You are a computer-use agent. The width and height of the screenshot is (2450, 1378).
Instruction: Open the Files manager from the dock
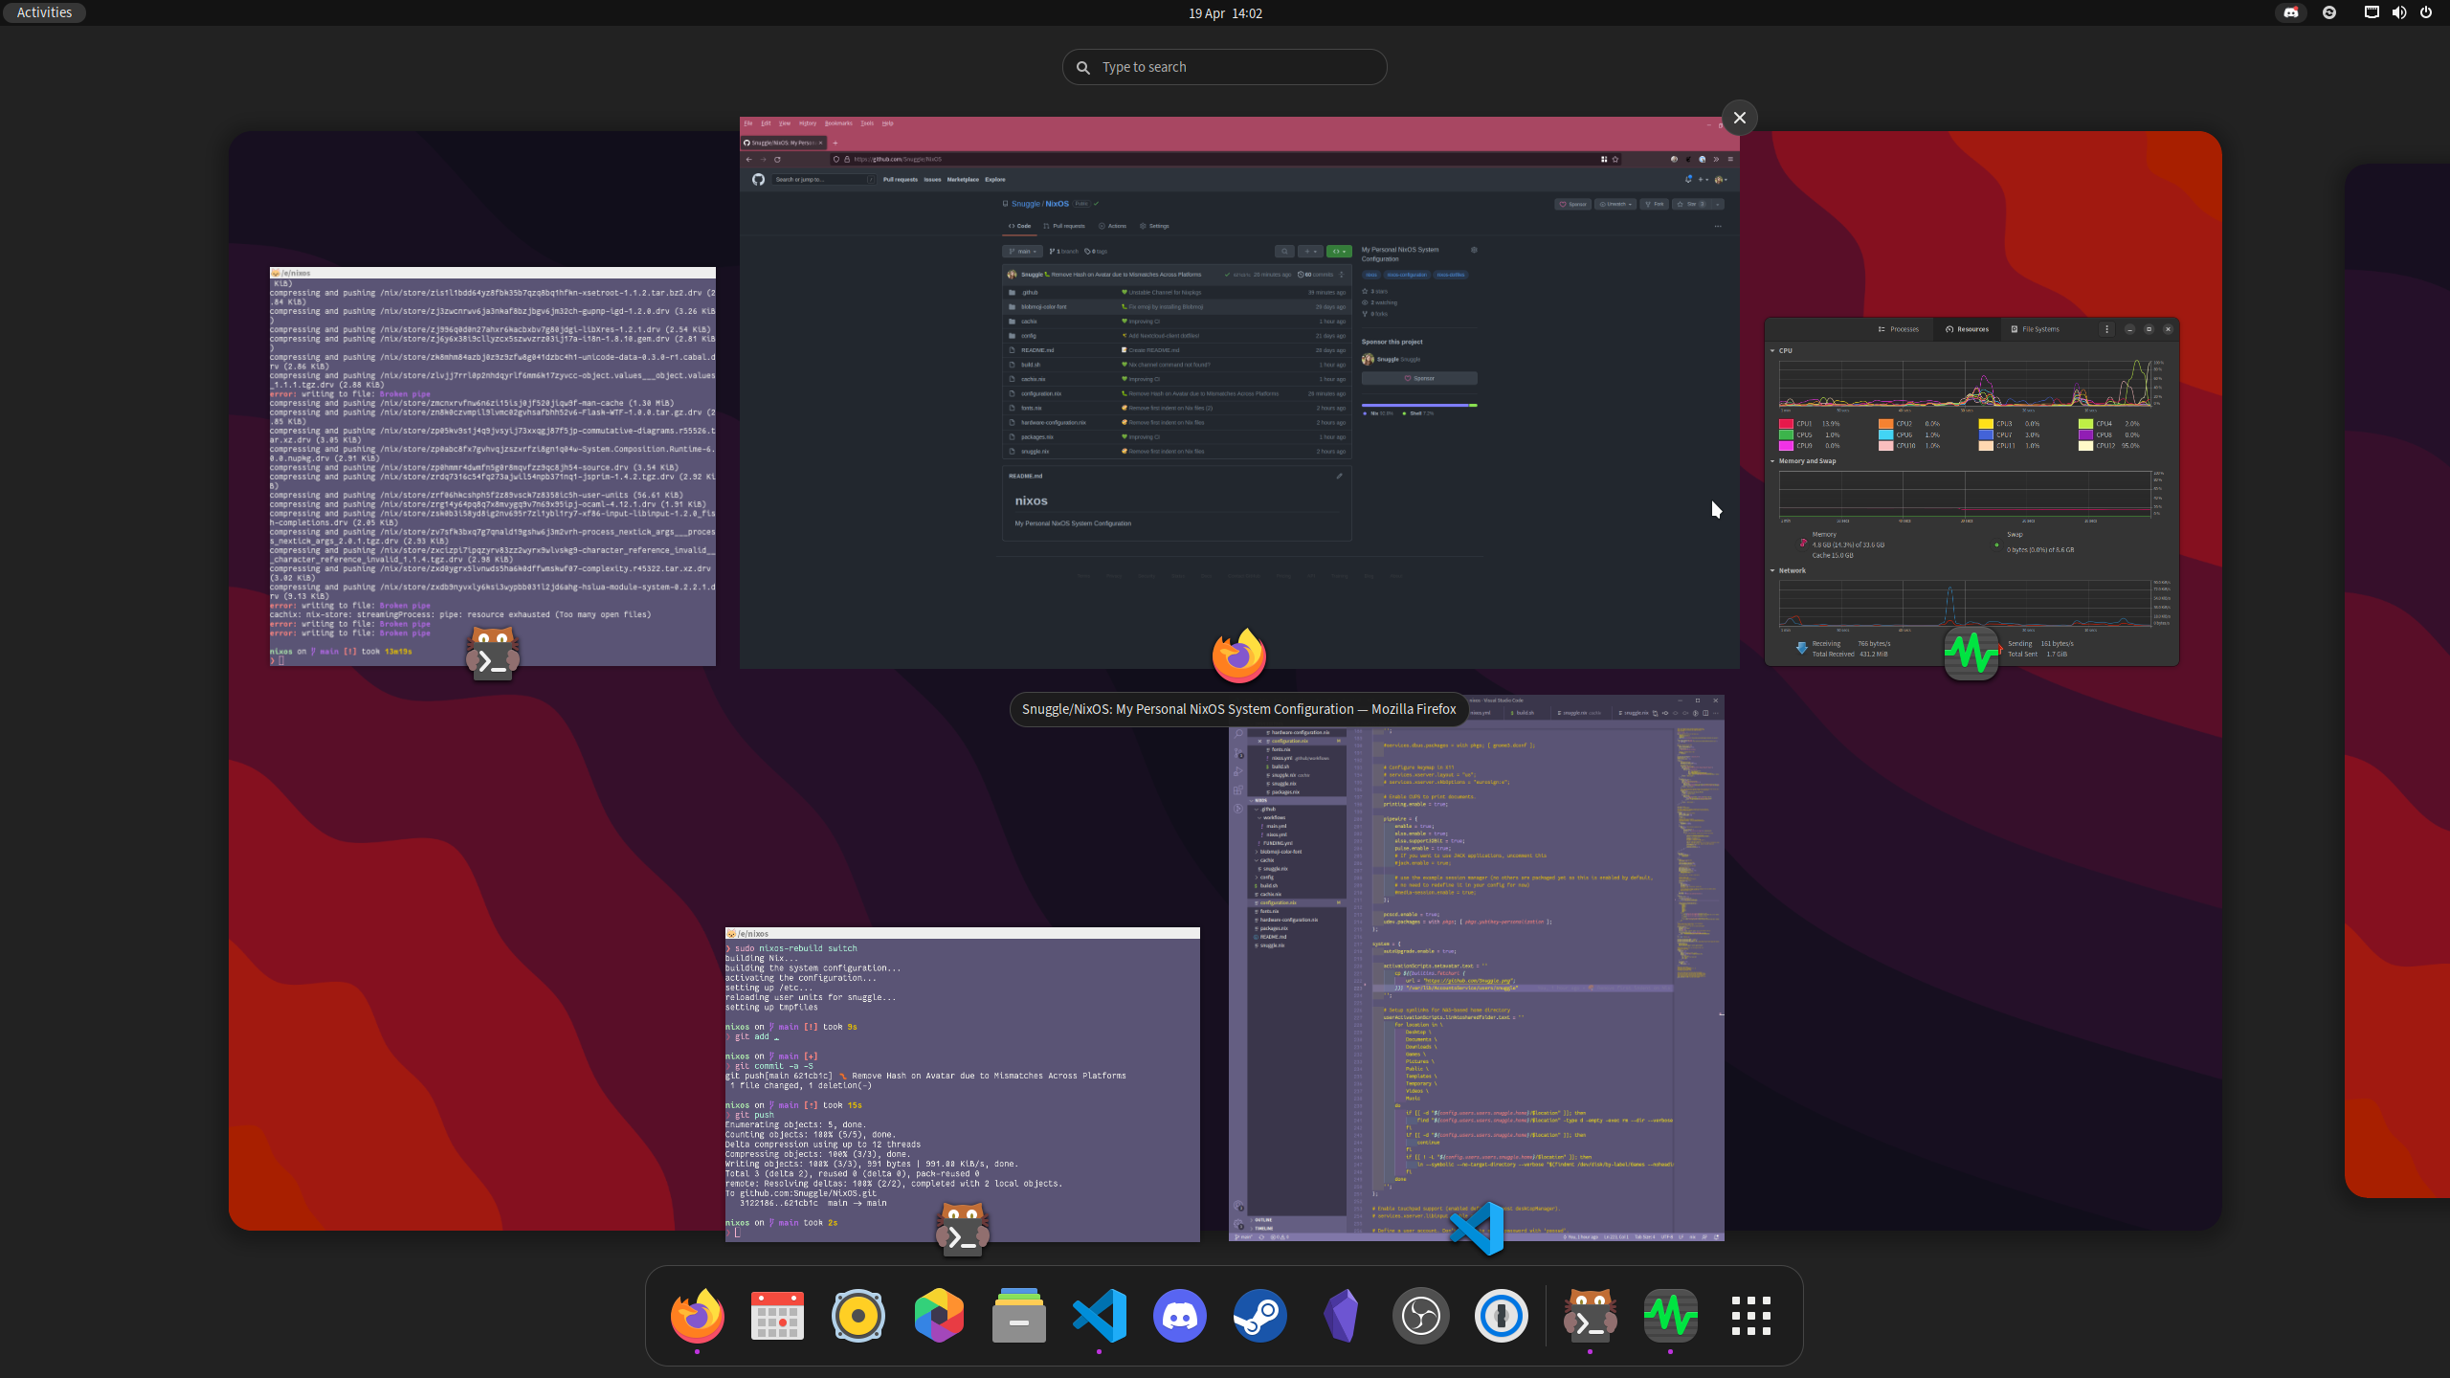pyautogui.click(x=1019, y=1316)
